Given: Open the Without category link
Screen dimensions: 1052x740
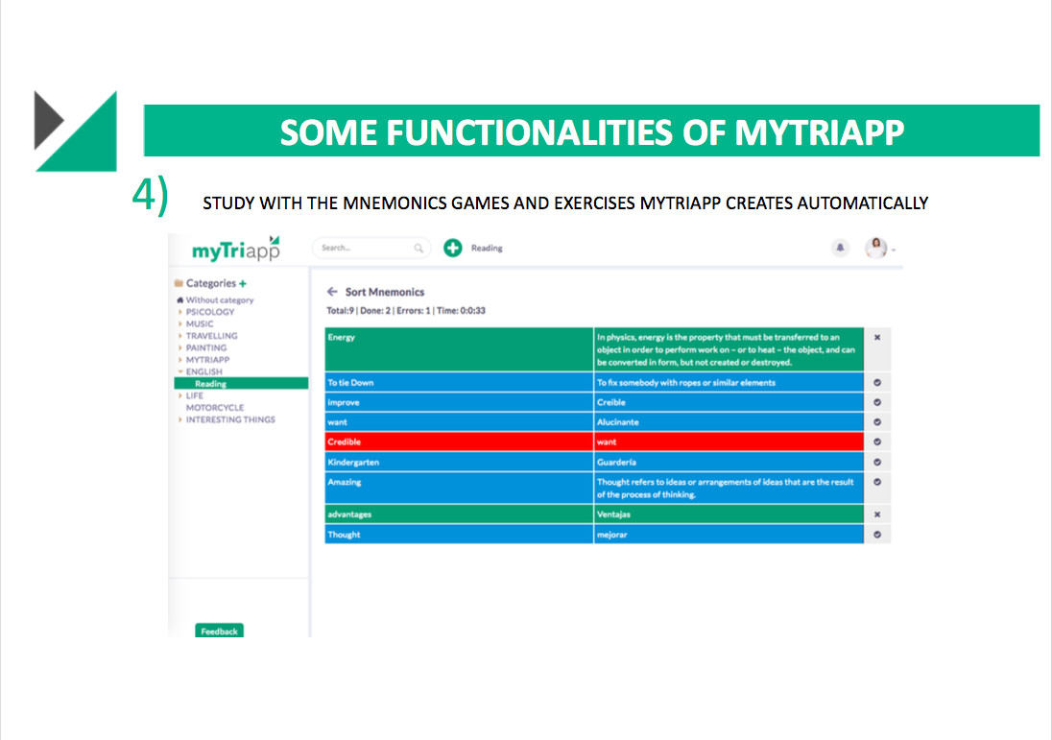Looking at the screenshot, I should [220, 300].
